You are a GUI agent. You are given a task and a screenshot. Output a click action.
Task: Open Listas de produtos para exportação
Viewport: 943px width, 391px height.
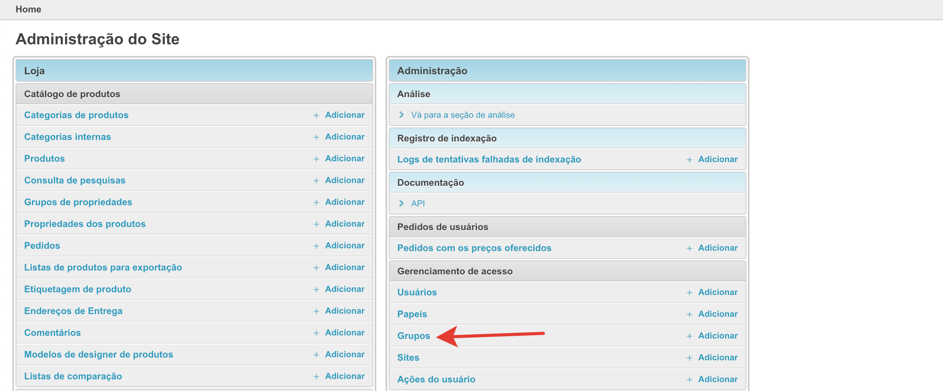(103, 267)
